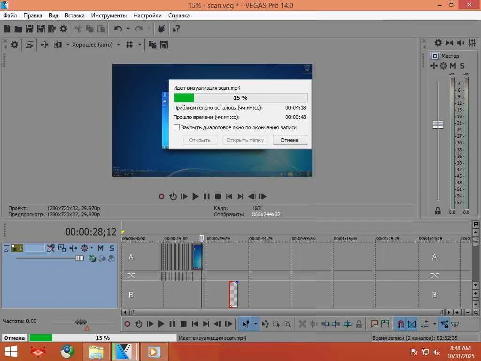The width and height of the screenshot is (481, 361).
Task: Toggle Mute on the Master bus
Action: click(453, 66)
